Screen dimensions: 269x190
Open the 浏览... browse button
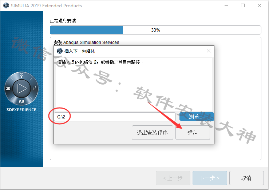tap(197, 117)
